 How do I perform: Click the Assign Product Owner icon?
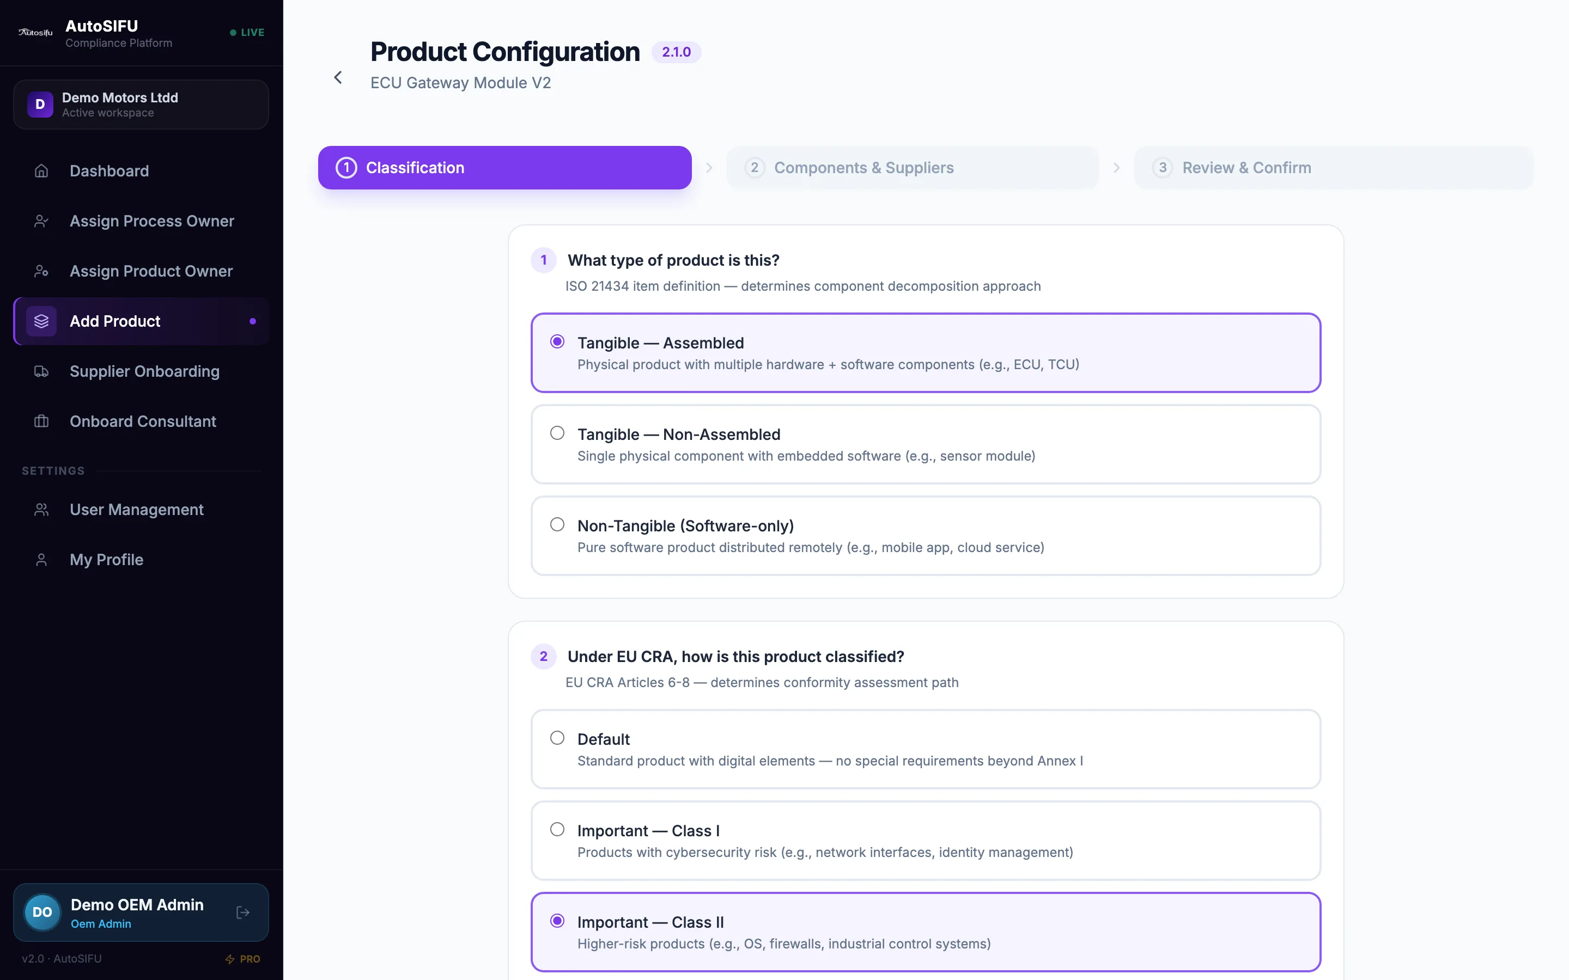pyautogui.click(x=41, y=271)
